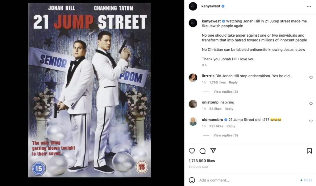Reply to onistomp's Inspiring comment
316x186 pixels.
click(229, 109)
